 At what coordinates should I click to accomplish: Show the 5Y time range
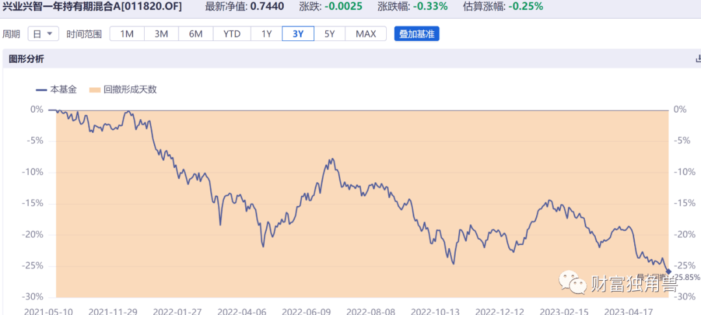pos(330,34)
